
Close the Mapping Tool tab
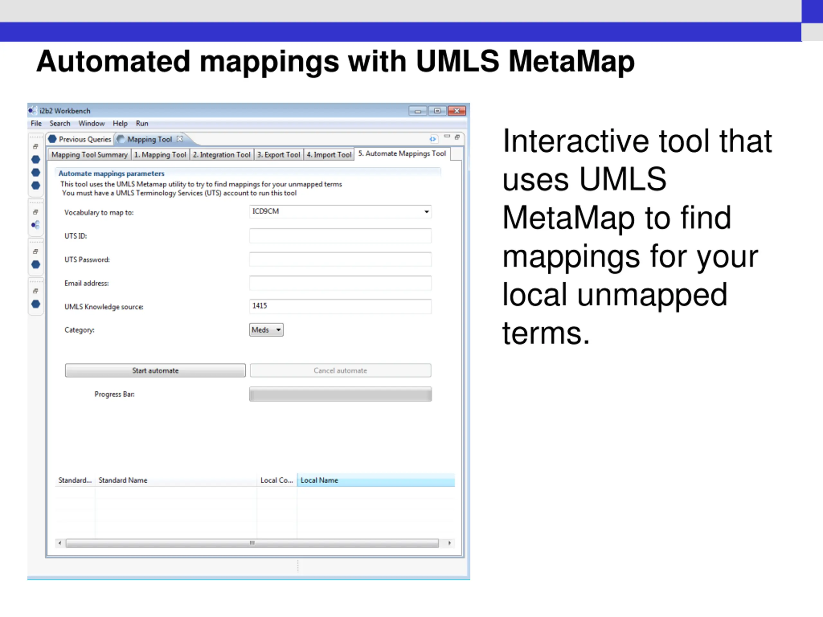coord(180,139)
